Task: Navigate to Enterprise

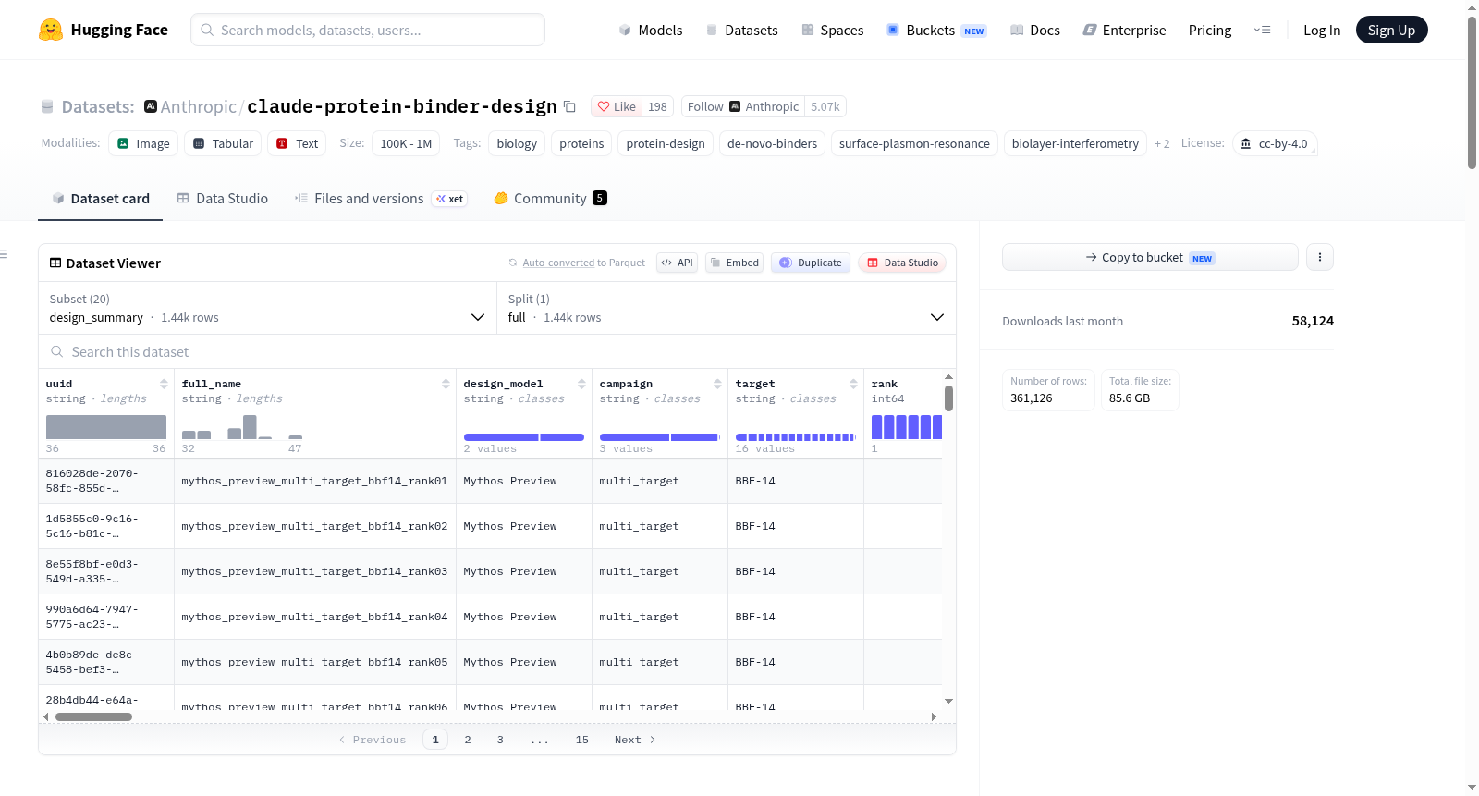Action: pos(1124,31)
